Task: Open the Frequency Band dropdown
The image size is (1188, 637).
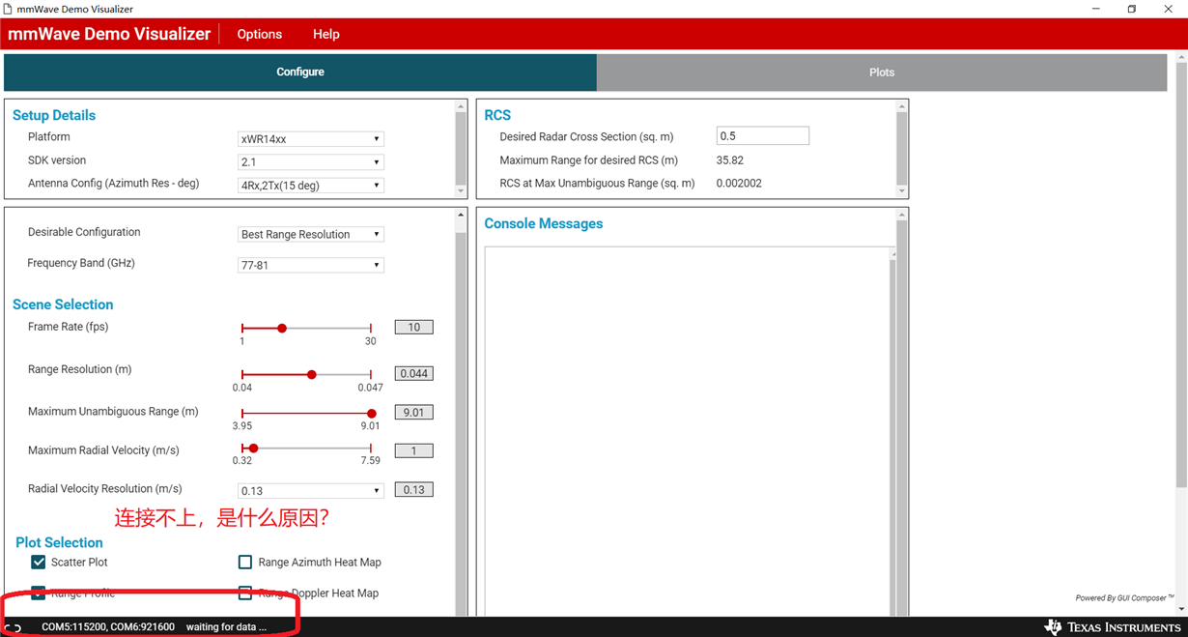Action: click(311, 265)
